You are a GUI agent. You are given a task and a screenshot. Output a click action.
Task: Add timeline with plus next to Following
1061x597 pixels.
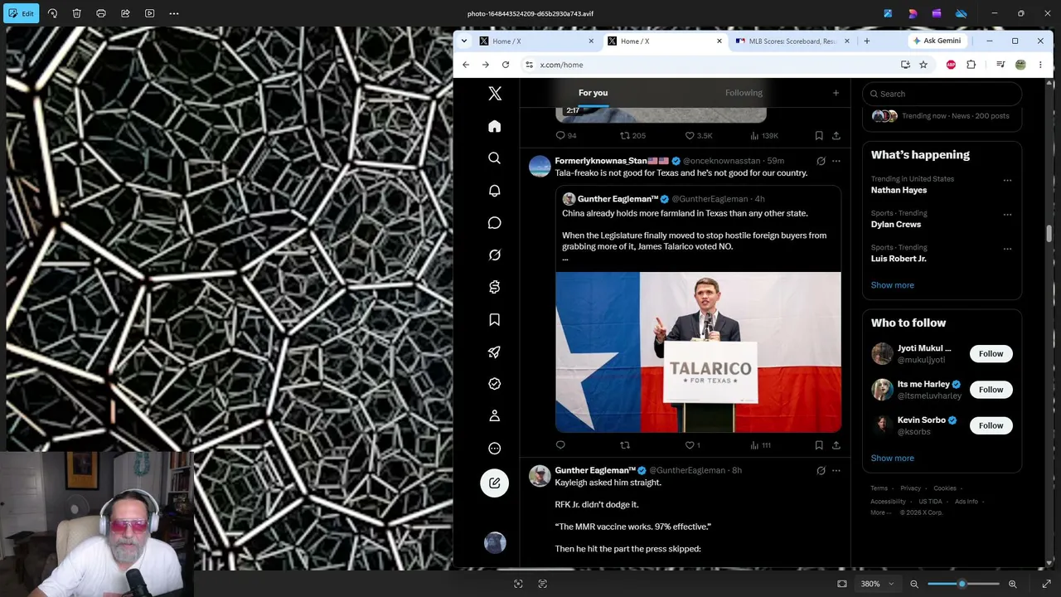pos(836,93)
